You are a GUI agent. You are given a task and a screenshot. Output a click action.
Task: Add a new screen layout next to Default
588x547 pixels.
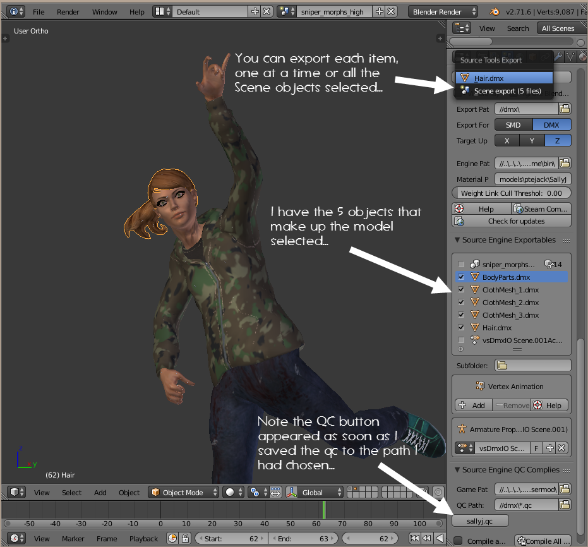[x=255, y=11]
